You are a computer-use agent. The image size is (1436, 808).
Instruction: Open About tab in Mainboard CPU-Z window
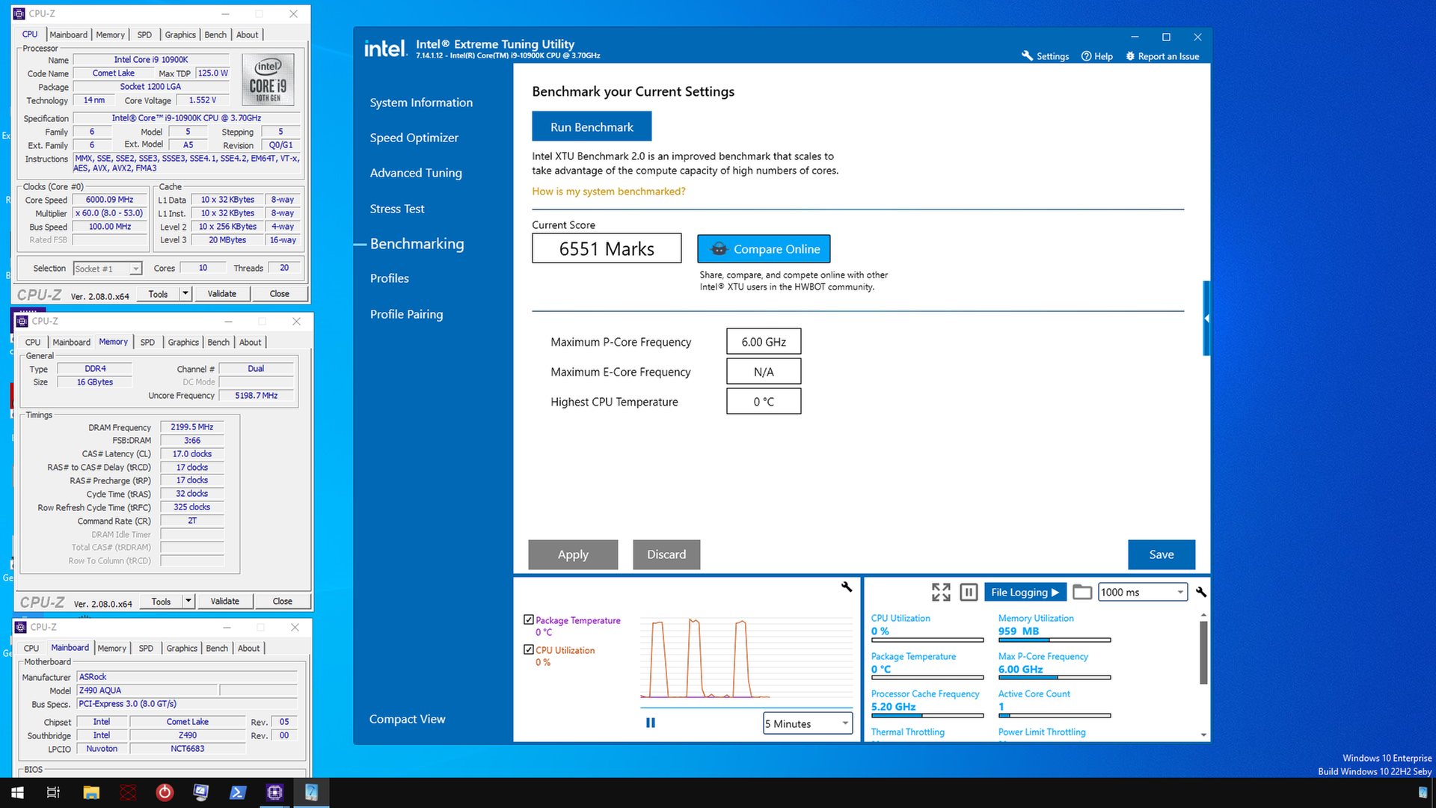[x=249, y=648]
